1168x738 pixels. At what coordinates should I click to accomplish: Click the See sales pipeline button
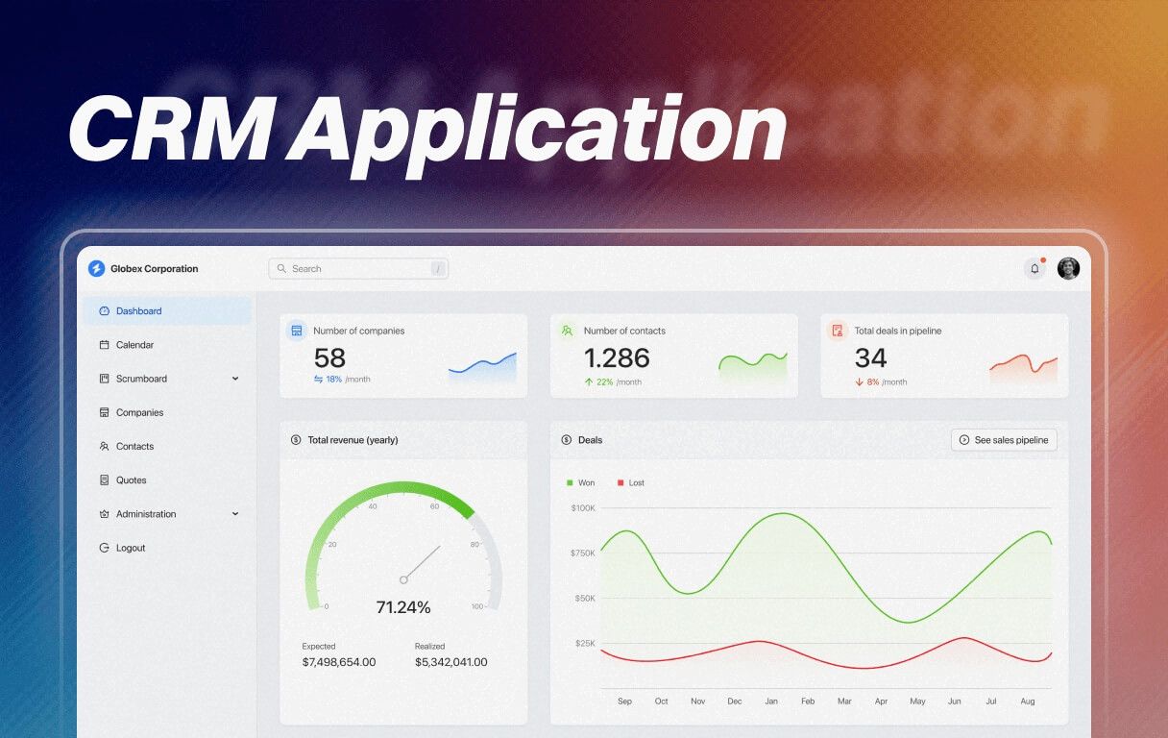(1004, 440)
